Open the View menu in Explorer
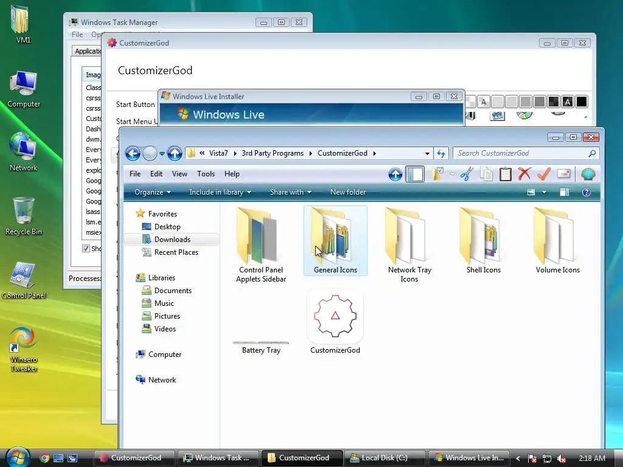 click(179, 174)
